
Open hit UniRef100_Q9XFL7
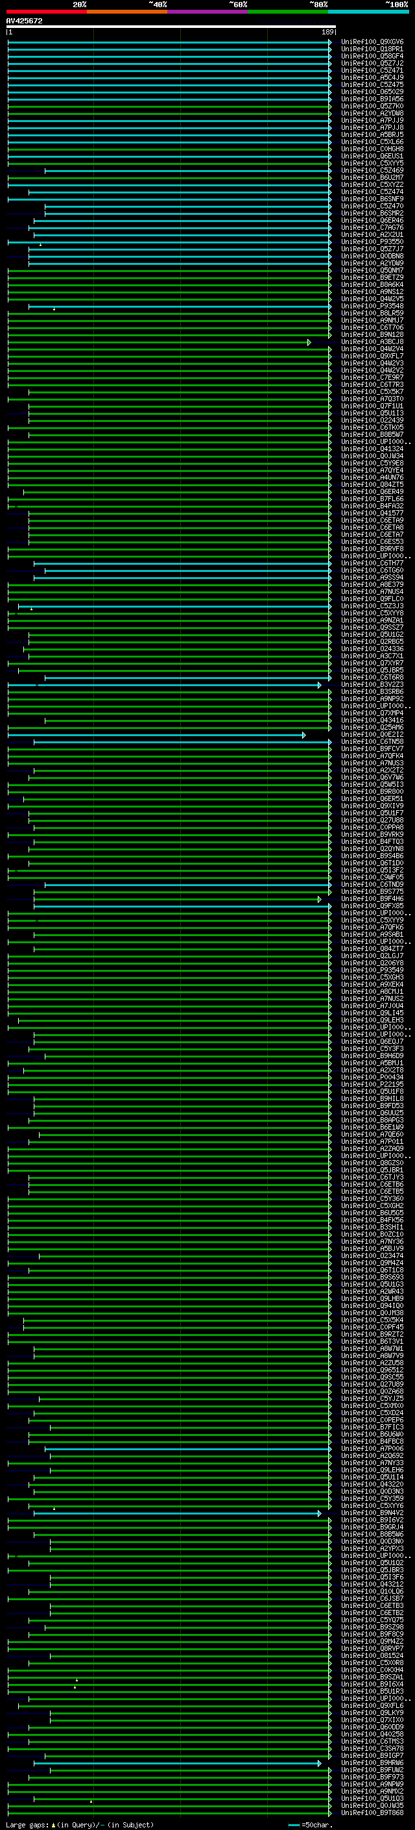coord(372,356)
